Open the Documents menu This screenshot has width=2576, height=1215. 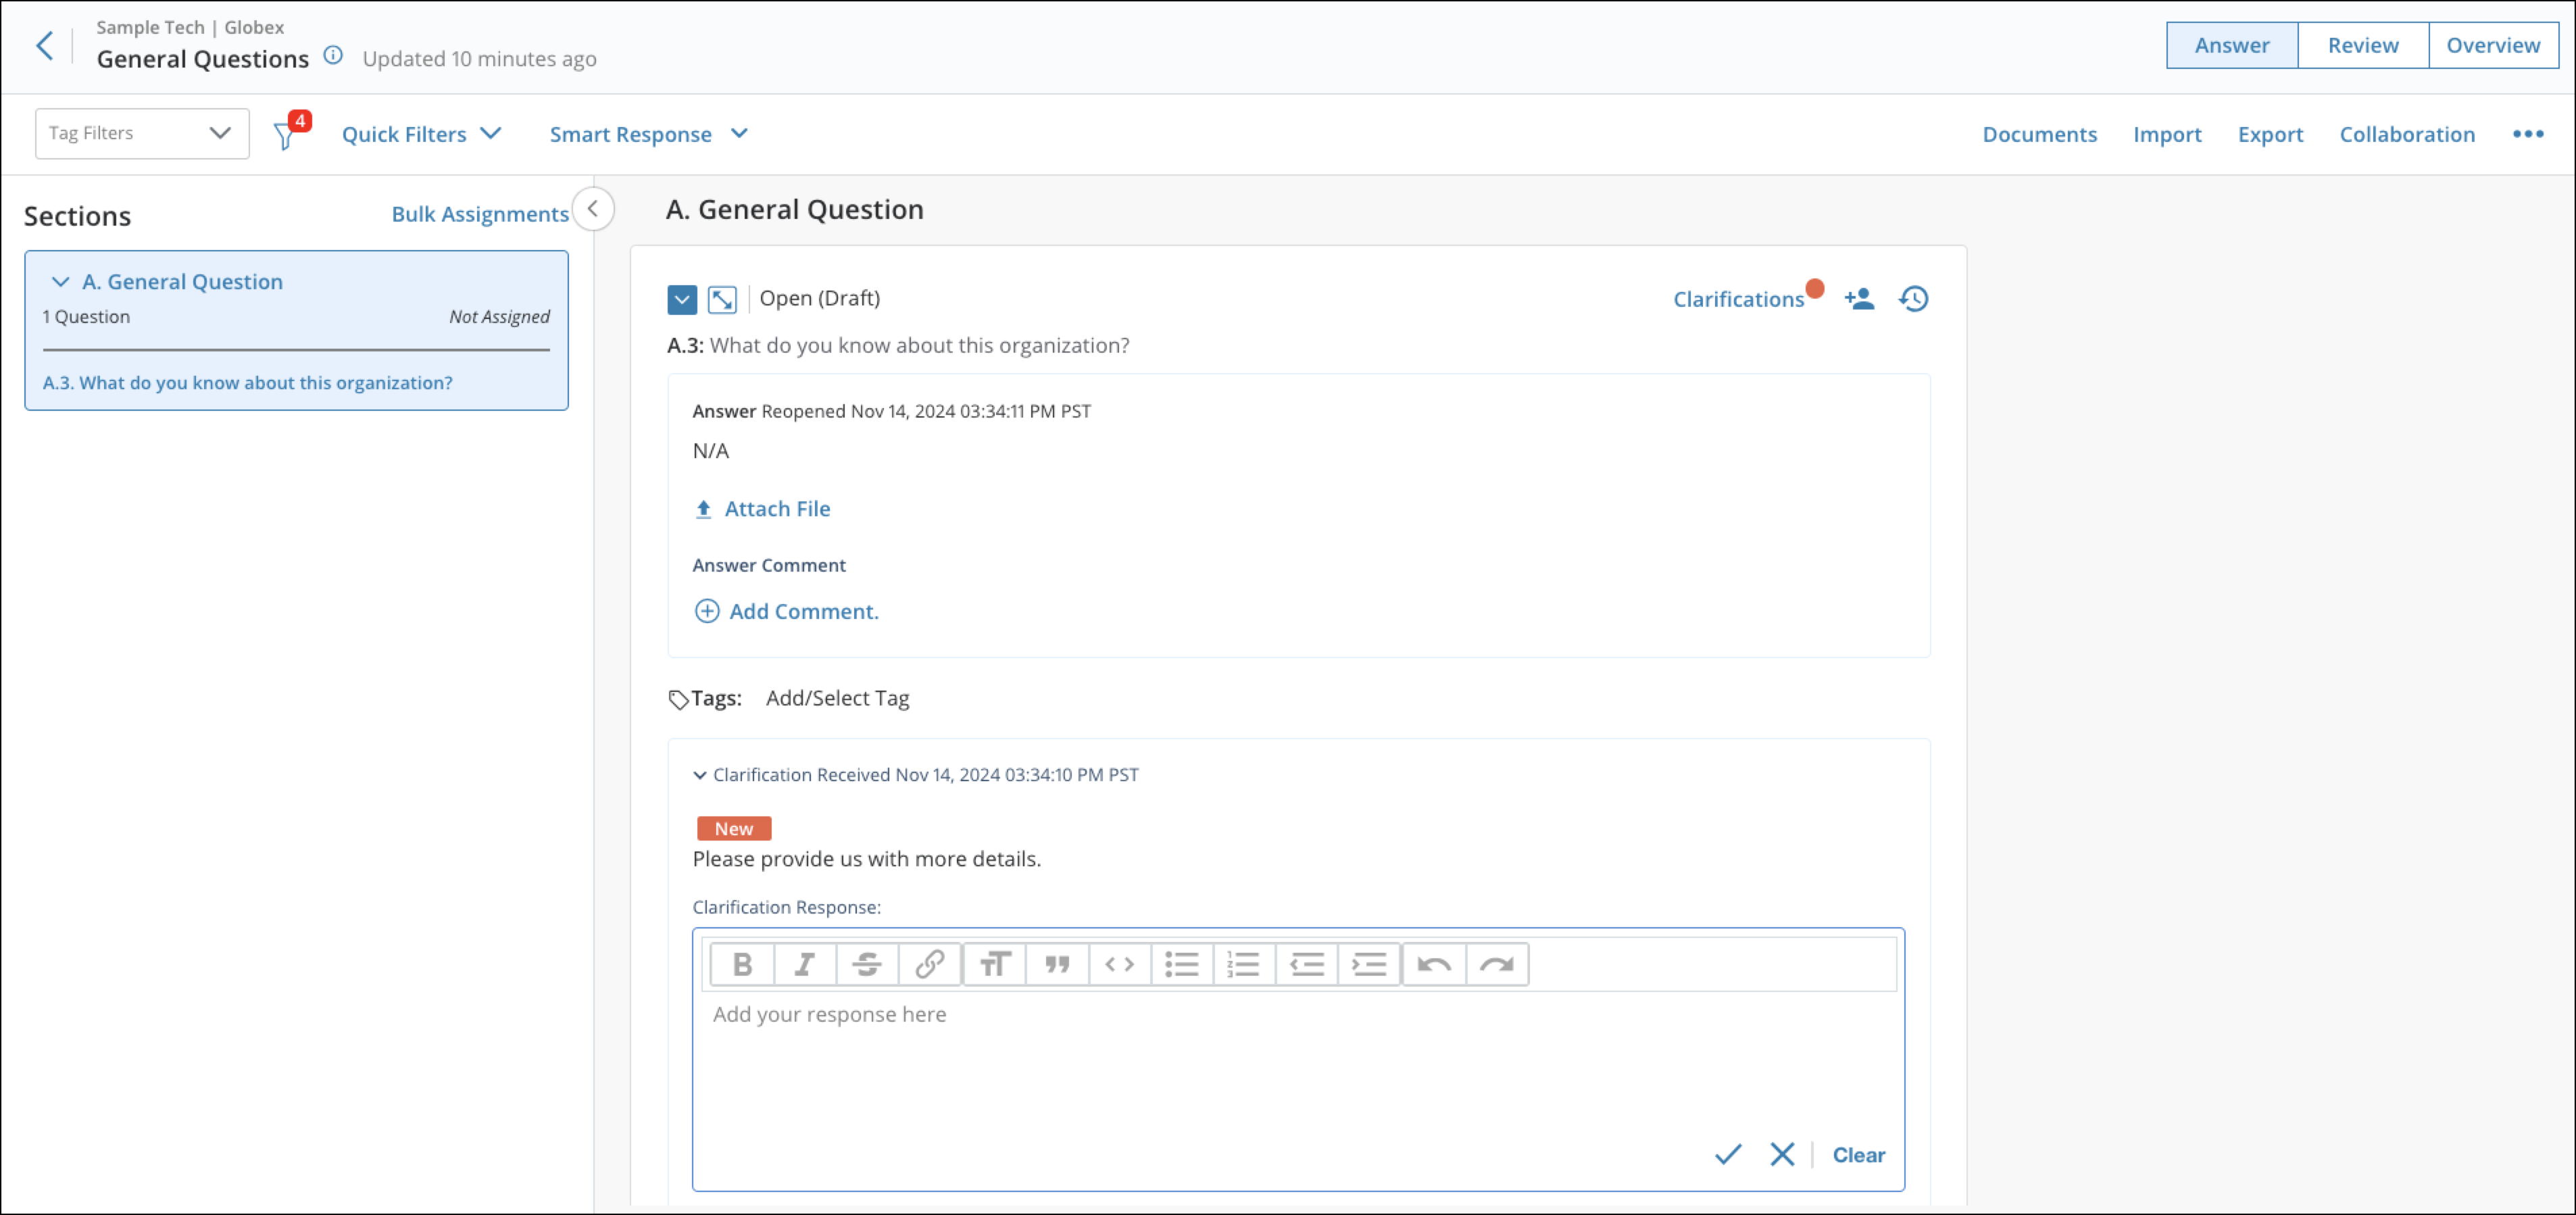pos(2039,134)
